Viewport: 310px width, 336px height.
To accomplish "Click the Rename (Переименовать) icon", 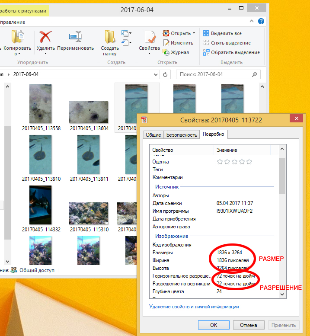I will click(x=75, y=37).
